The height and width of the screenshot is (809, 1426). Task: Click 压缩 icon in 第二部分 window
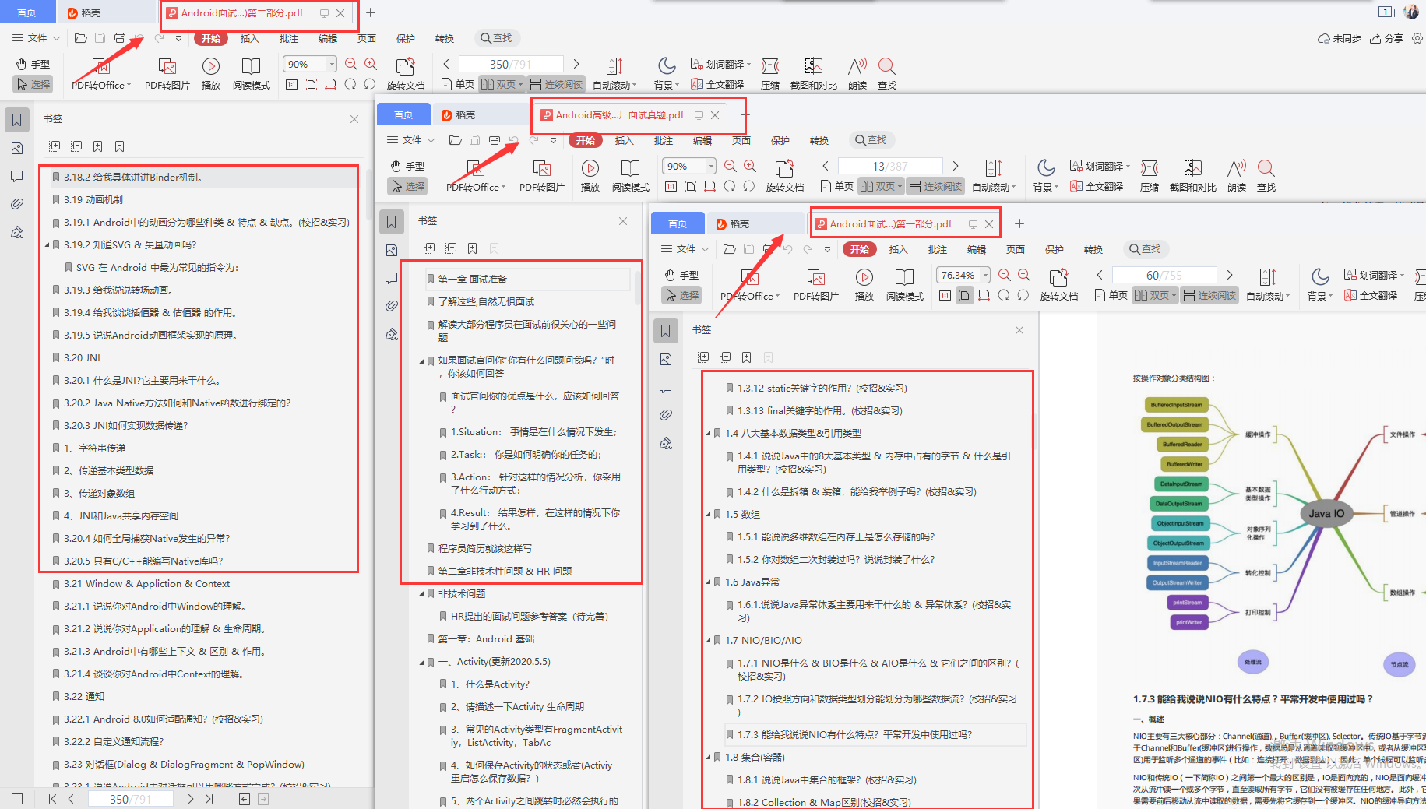(x=770, y=66)
